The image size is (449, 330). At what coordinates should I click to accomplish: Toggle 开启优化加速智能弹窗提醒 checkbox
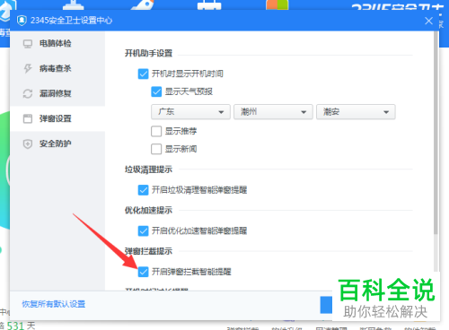tap(143, 230)
